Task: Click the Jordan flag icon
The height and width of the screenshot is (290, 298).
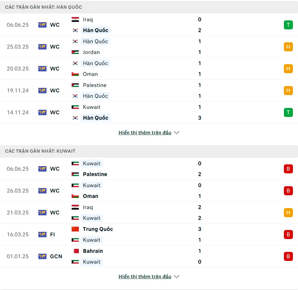Action: 75,52
